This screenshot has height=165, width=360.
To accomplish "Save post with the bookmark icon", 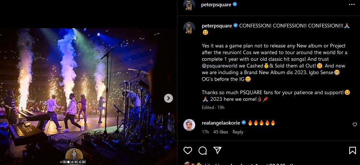I will click(x=352, y=150).
